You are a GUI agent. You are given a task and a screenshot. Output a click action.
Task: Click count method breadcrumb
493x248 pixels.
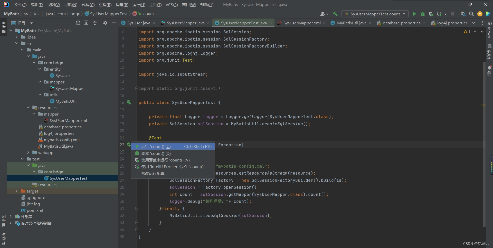(148, 14)
